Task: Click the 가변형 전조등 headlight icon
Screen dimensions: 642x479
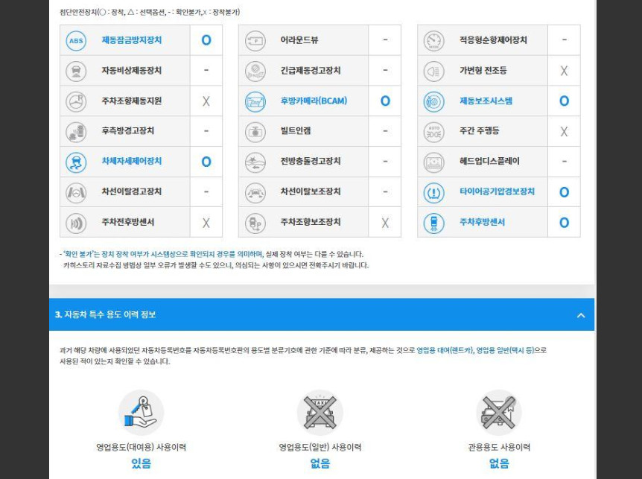Action: [x=434, y=71]
